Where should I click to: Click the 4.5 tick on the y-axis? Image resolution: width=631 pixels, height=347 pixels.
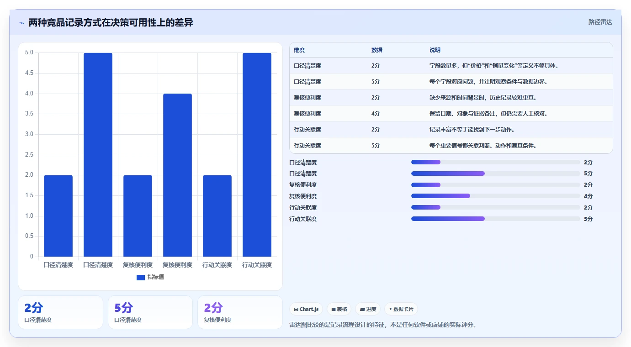point(29,73)
